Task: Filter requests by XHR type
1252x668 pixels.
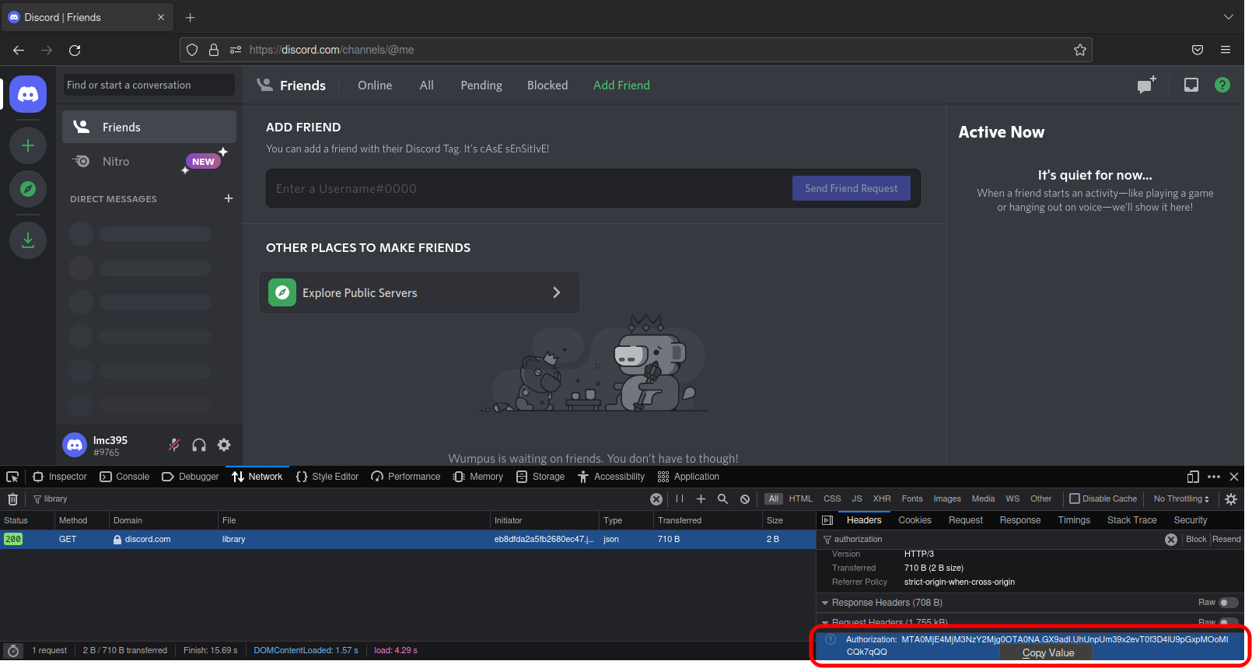Action: 882,499
